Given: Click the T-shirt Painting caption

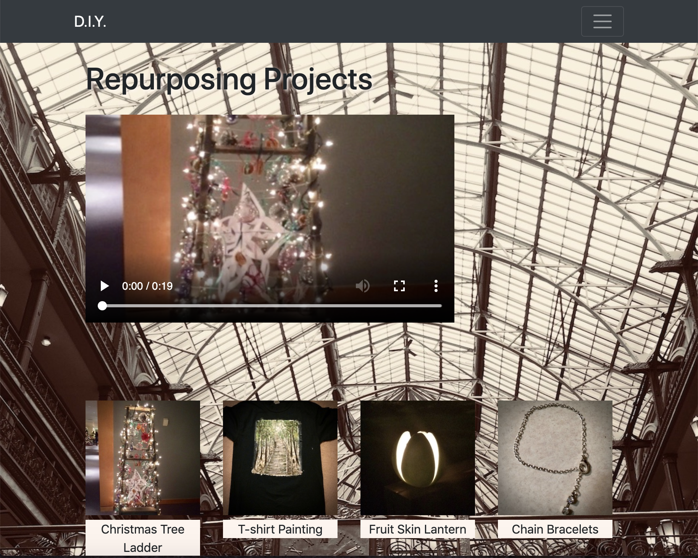Looking at the screenshot, I should point(280,529).
